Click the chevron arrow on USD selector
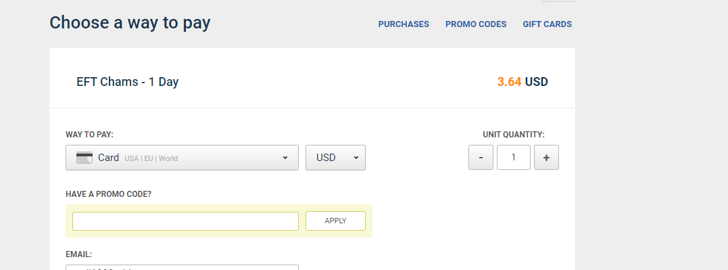The width and height of the screenshot is (728, 270). point(356,158)
